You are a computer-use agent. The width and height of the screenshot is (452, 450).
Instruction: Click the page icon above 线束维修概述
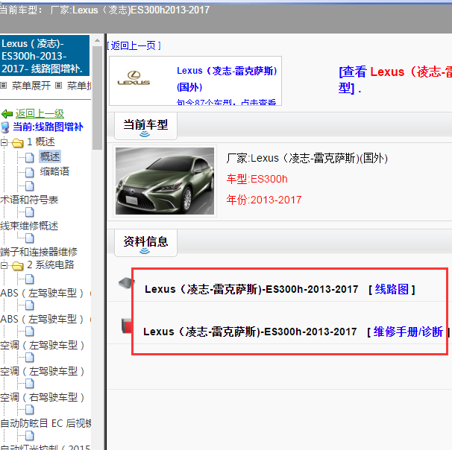pyautogui.click(x=29, y=212)
